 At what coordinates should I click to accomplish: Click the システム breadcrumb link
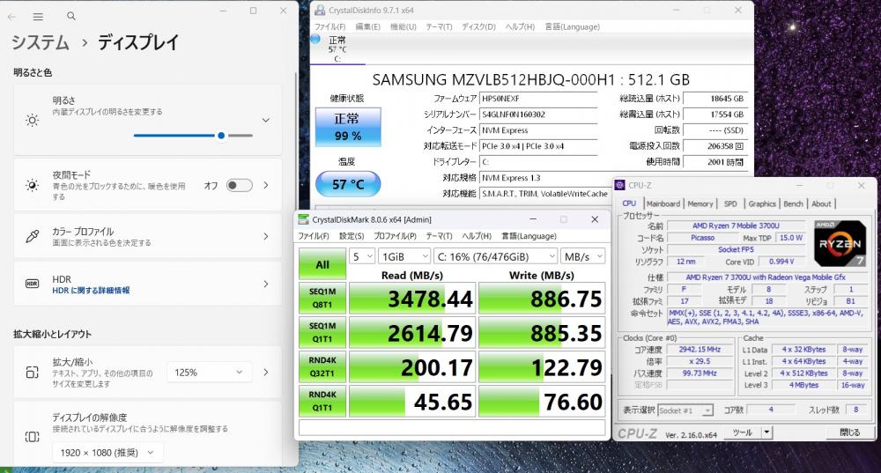point(41,42)
